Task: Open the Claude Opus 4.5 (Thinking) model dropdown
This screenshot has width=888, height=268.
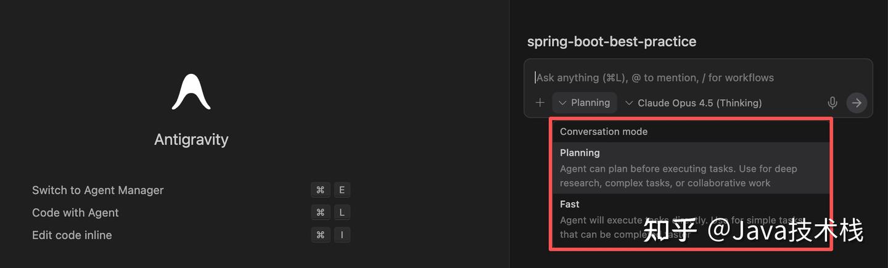Action: point(694,103)
